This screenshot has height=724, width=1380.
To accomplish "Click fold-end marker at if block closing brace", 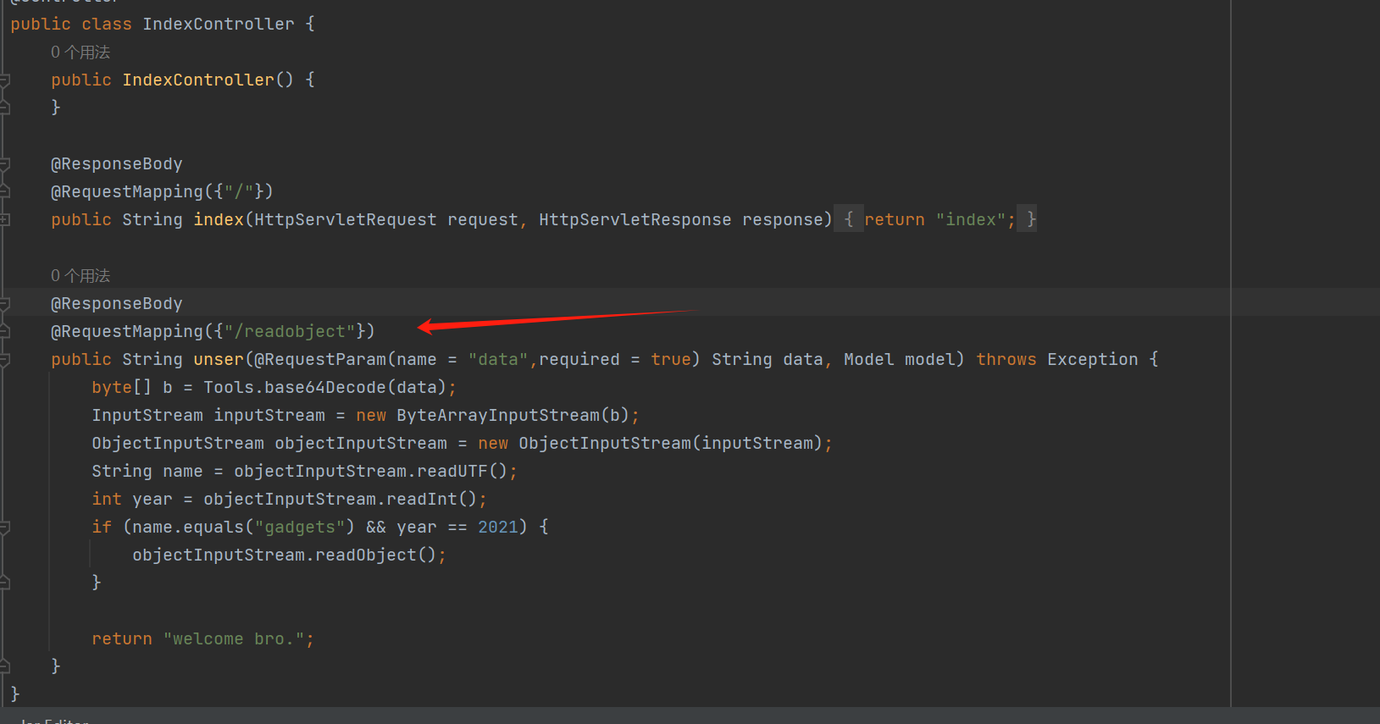I will coord(4,582).
